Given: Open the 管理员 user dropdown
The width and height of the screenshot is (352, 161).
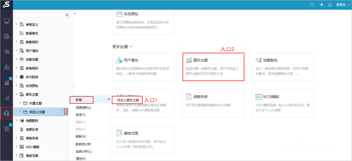Looking at the screenshot, I should click(343, 5).
